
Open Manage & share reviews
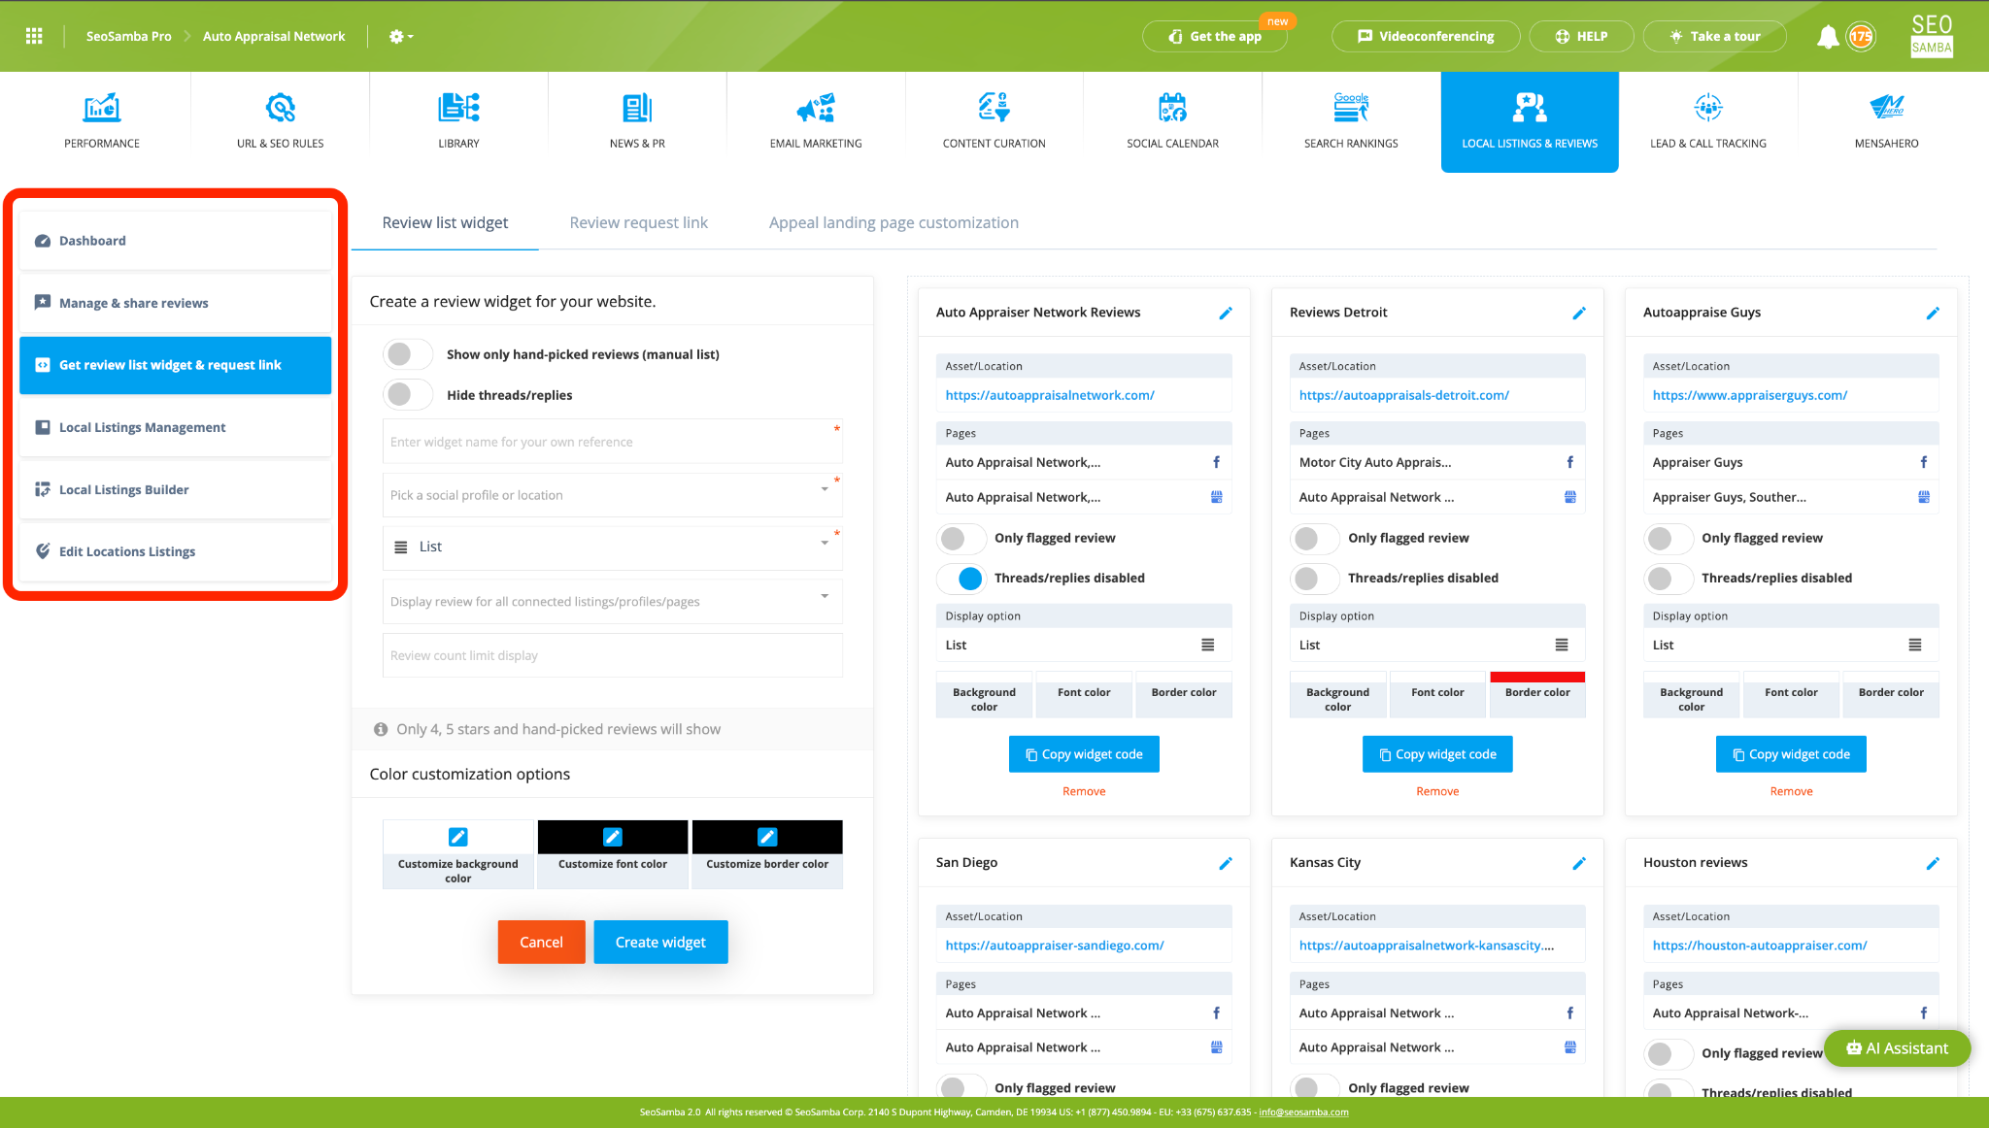pos(176,303)
